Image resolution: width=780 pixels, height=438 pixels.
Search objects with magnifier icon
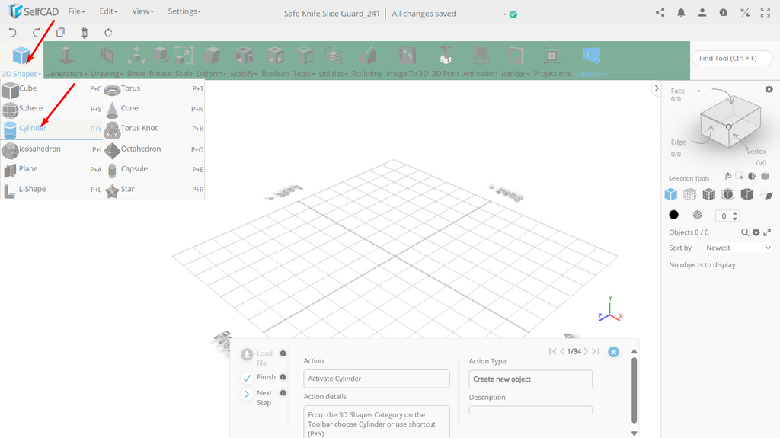[745, 232]
